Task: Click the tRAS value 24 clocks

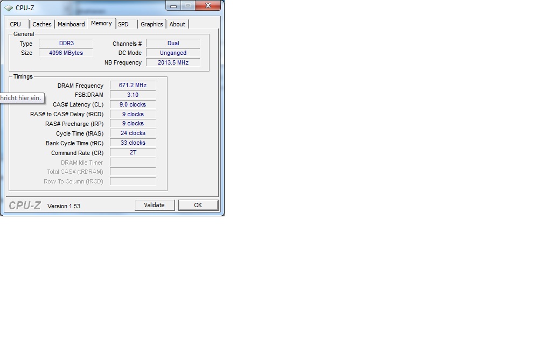Action: click(x=133, y=133)
